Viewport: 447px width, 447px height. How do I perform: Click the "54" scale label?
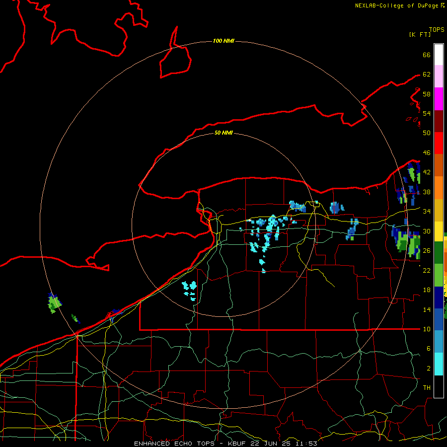(427, 113)
